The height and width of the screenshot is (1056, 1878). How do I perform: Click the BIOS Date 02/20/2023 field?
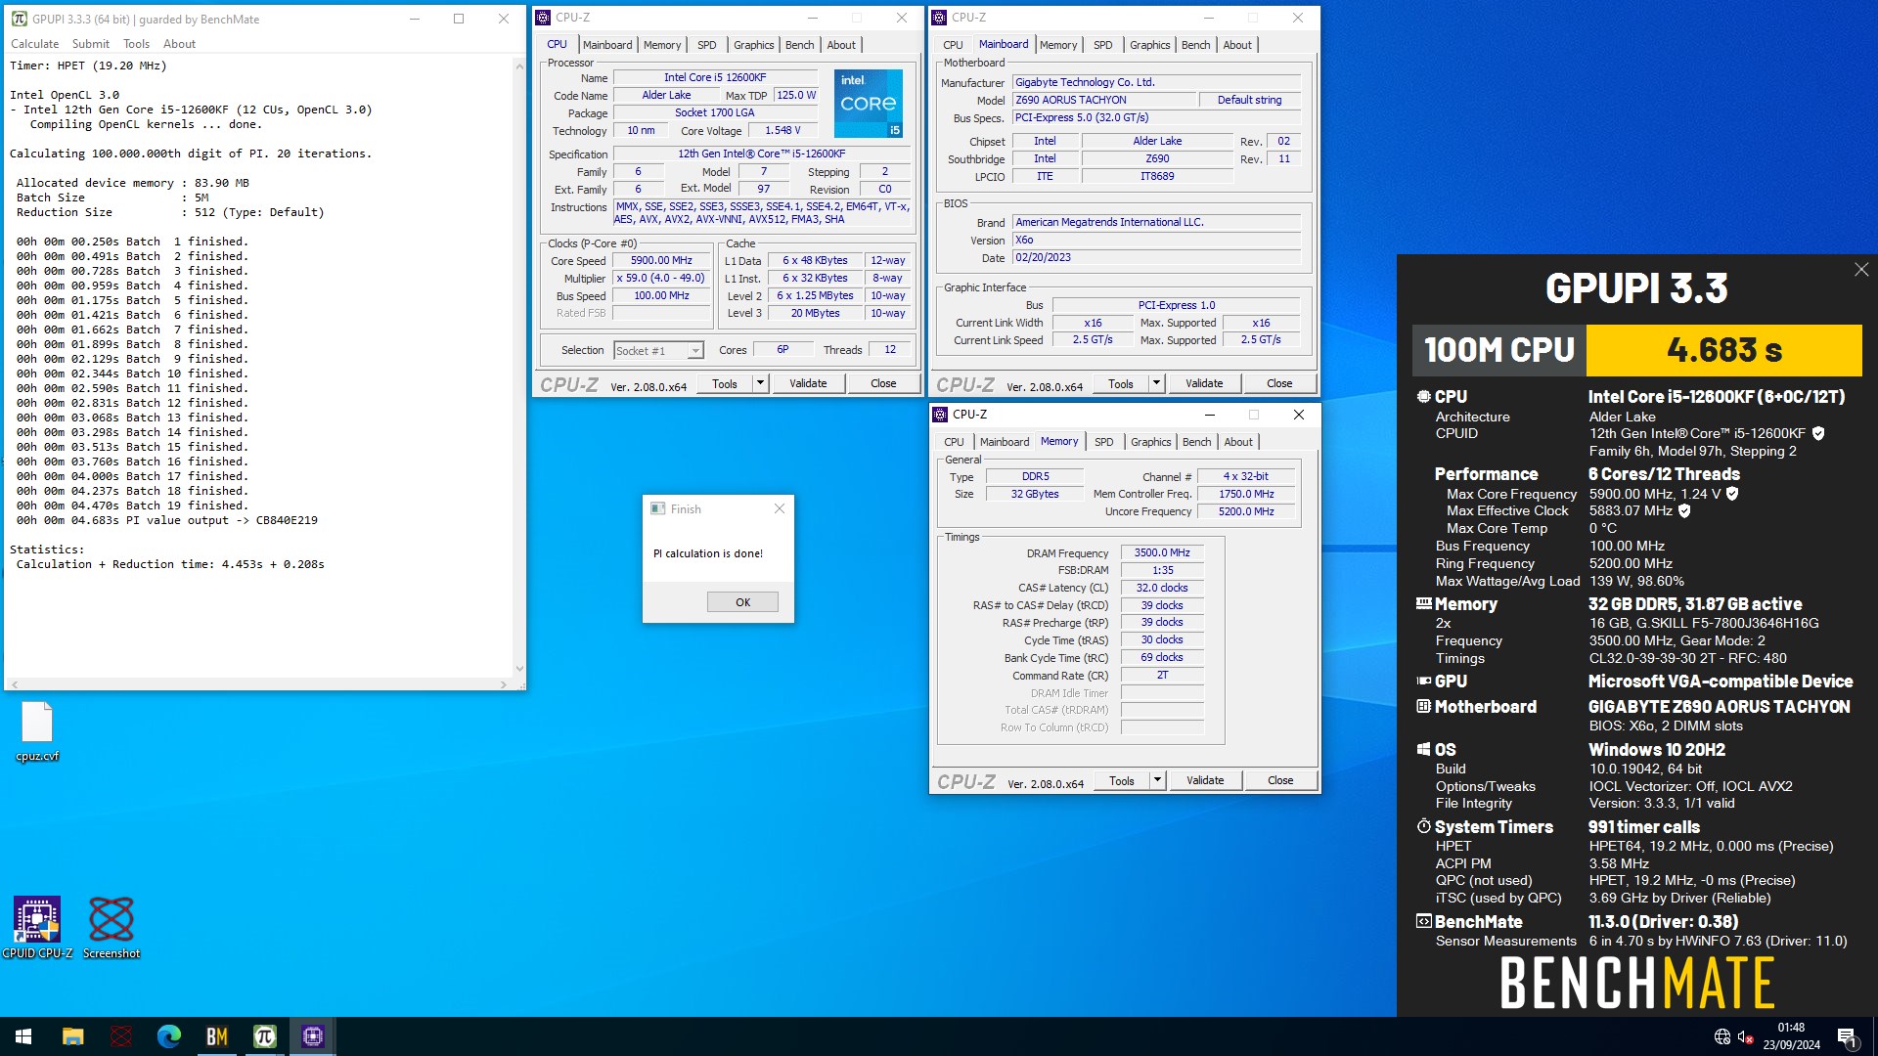click(1156, 258)
